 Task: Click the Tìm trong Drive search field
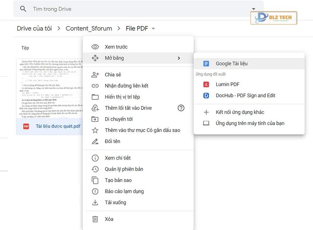pos(130,9)
